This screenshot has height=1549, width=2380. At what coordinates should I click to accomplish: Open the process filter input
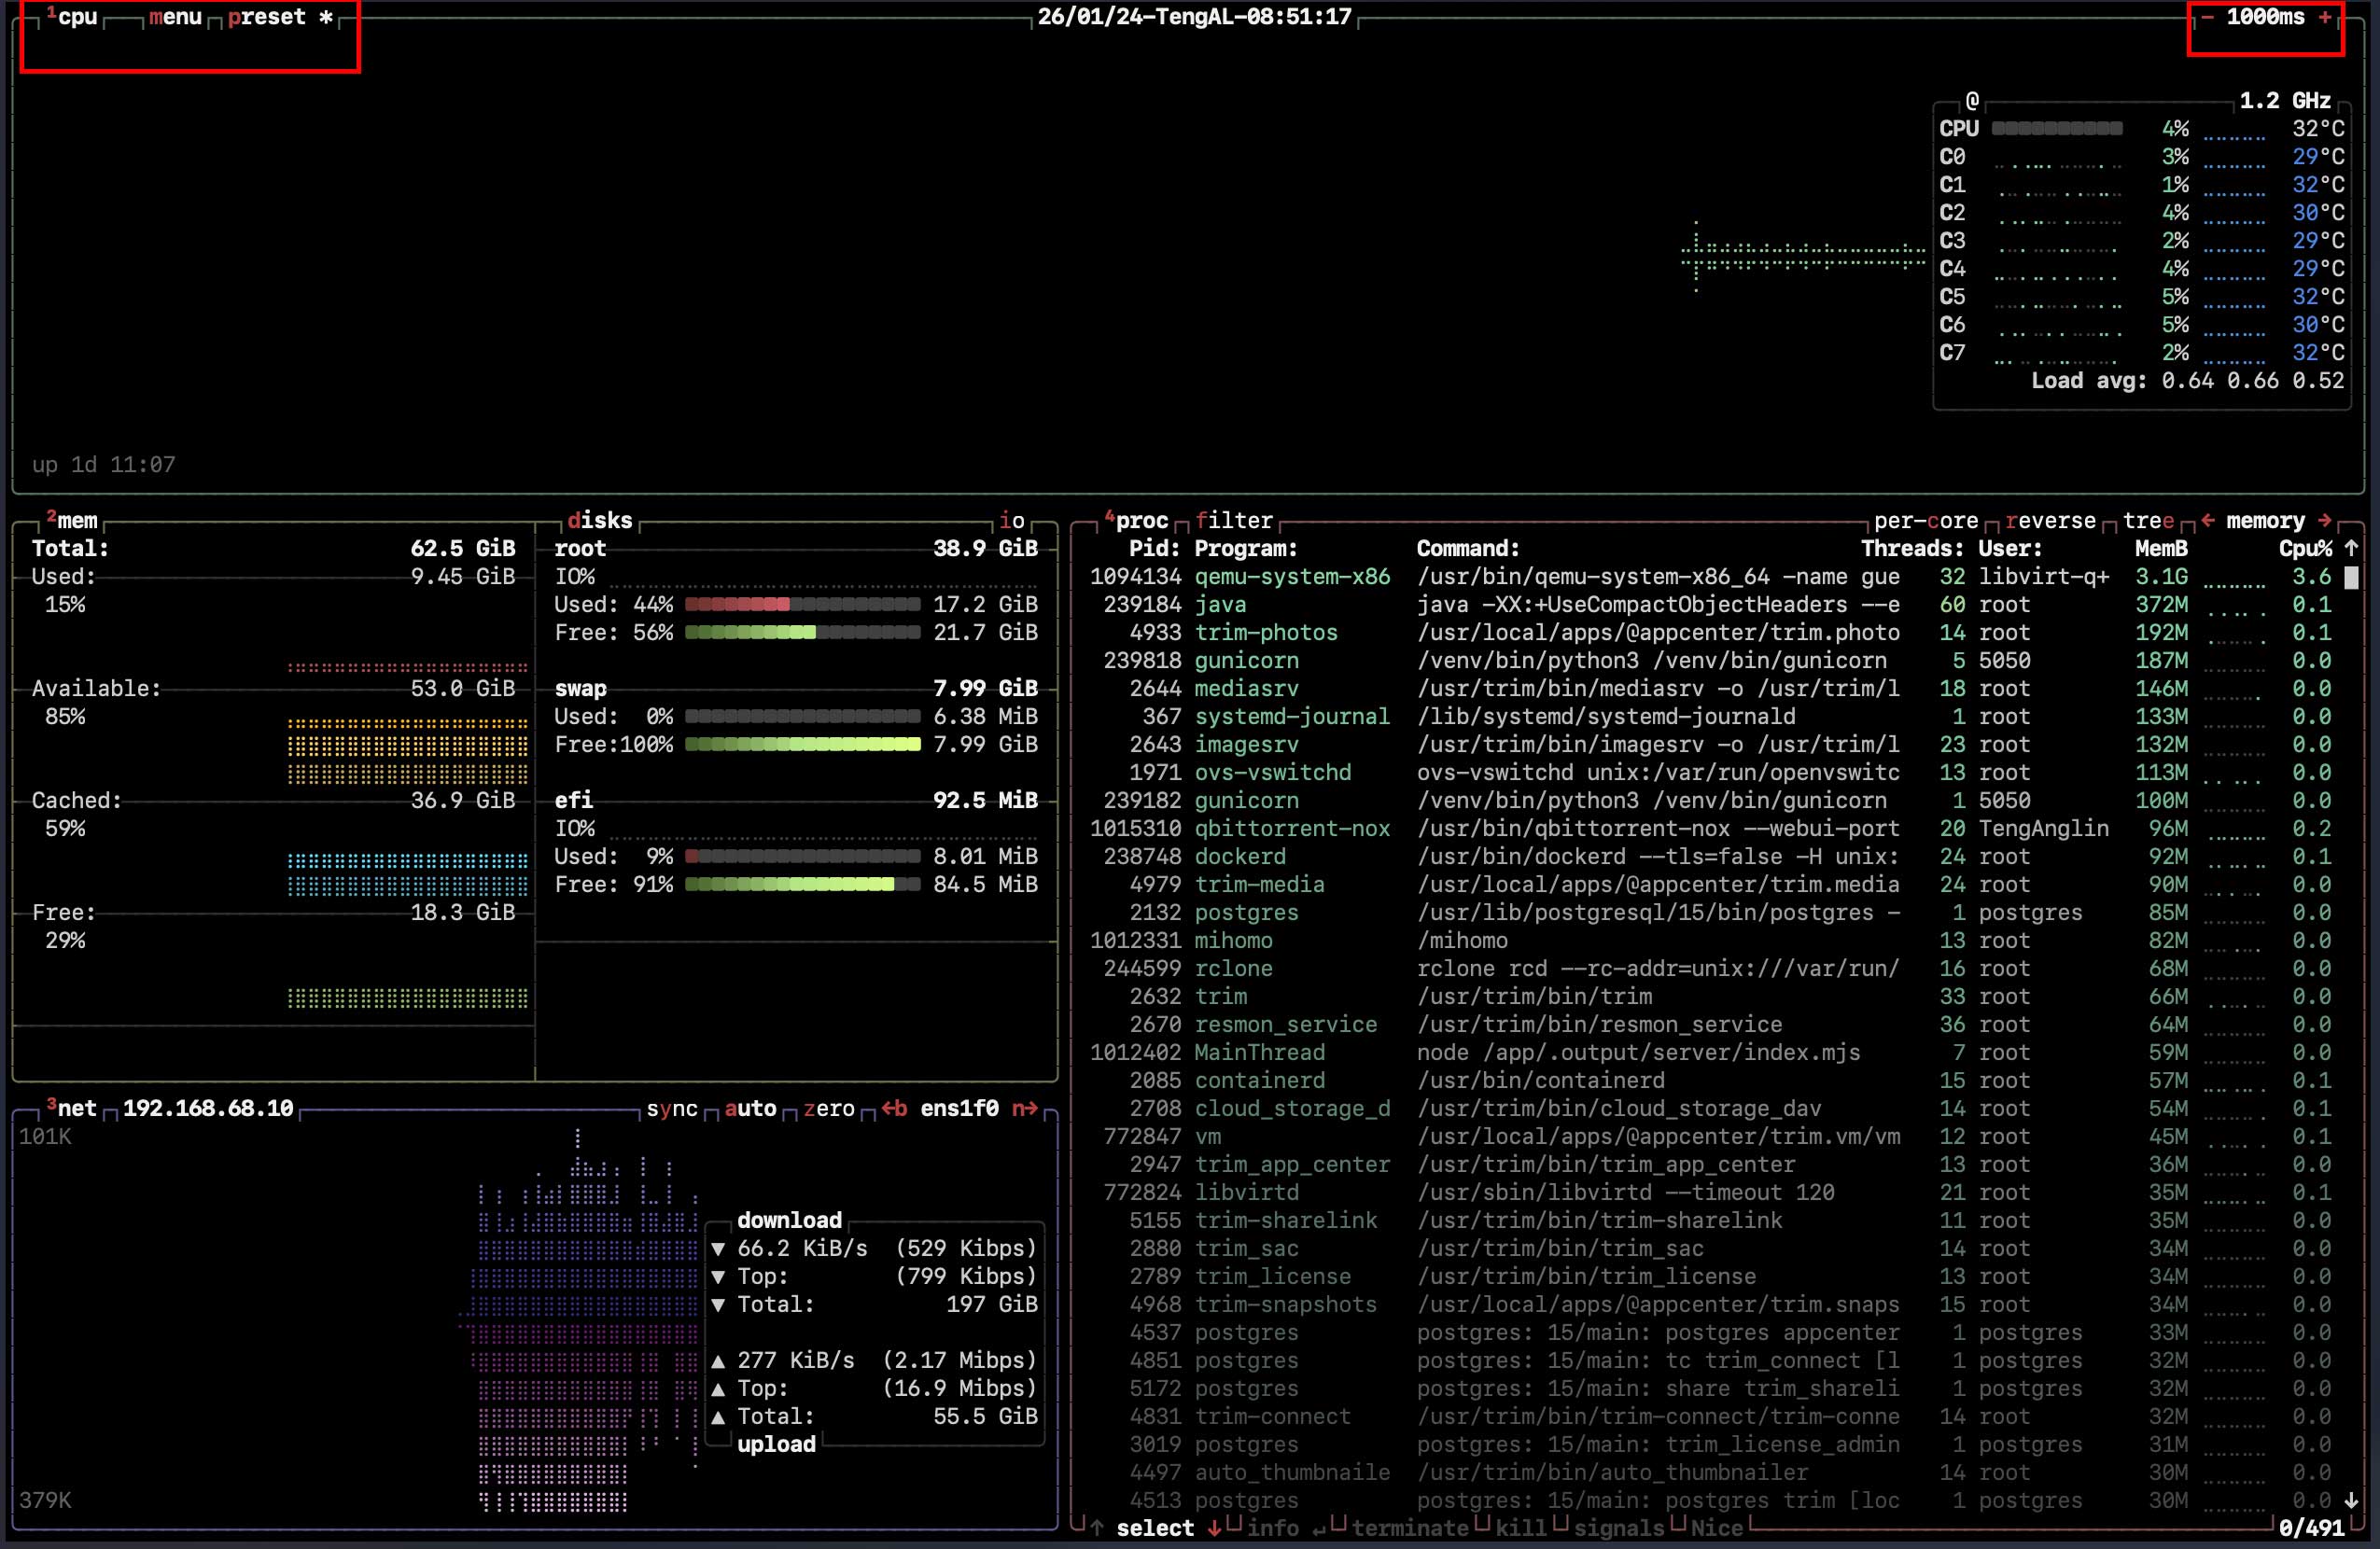pyautogui.click(x=1234, y=520)
